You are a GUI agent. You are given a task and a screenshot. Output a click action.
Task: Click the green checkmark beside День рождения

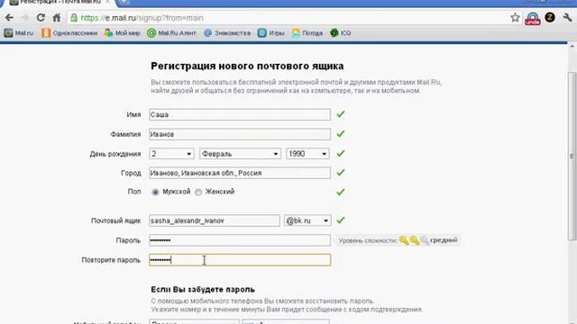(x=341, y=153)
